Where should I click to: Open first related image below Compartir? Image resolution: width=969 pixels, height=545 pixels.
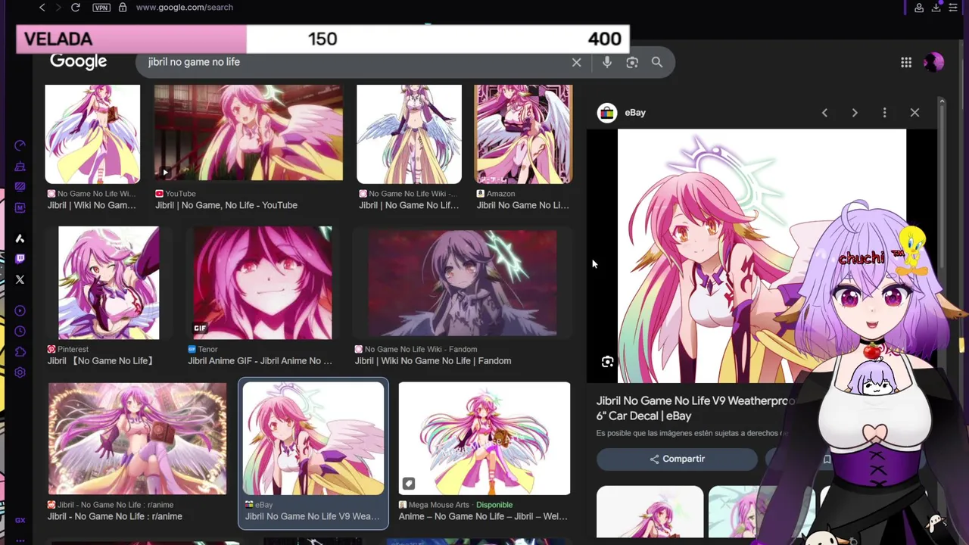pos(650,512)
